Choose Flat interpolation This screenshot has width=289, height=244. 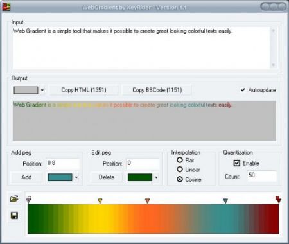pos(180,160)
